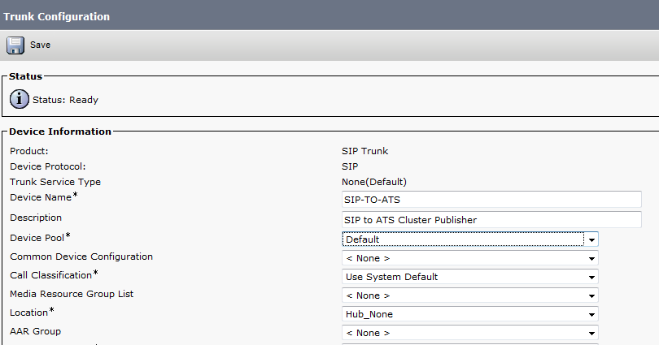Expand the Common Device Configuration dropdown

coord(469,258)
